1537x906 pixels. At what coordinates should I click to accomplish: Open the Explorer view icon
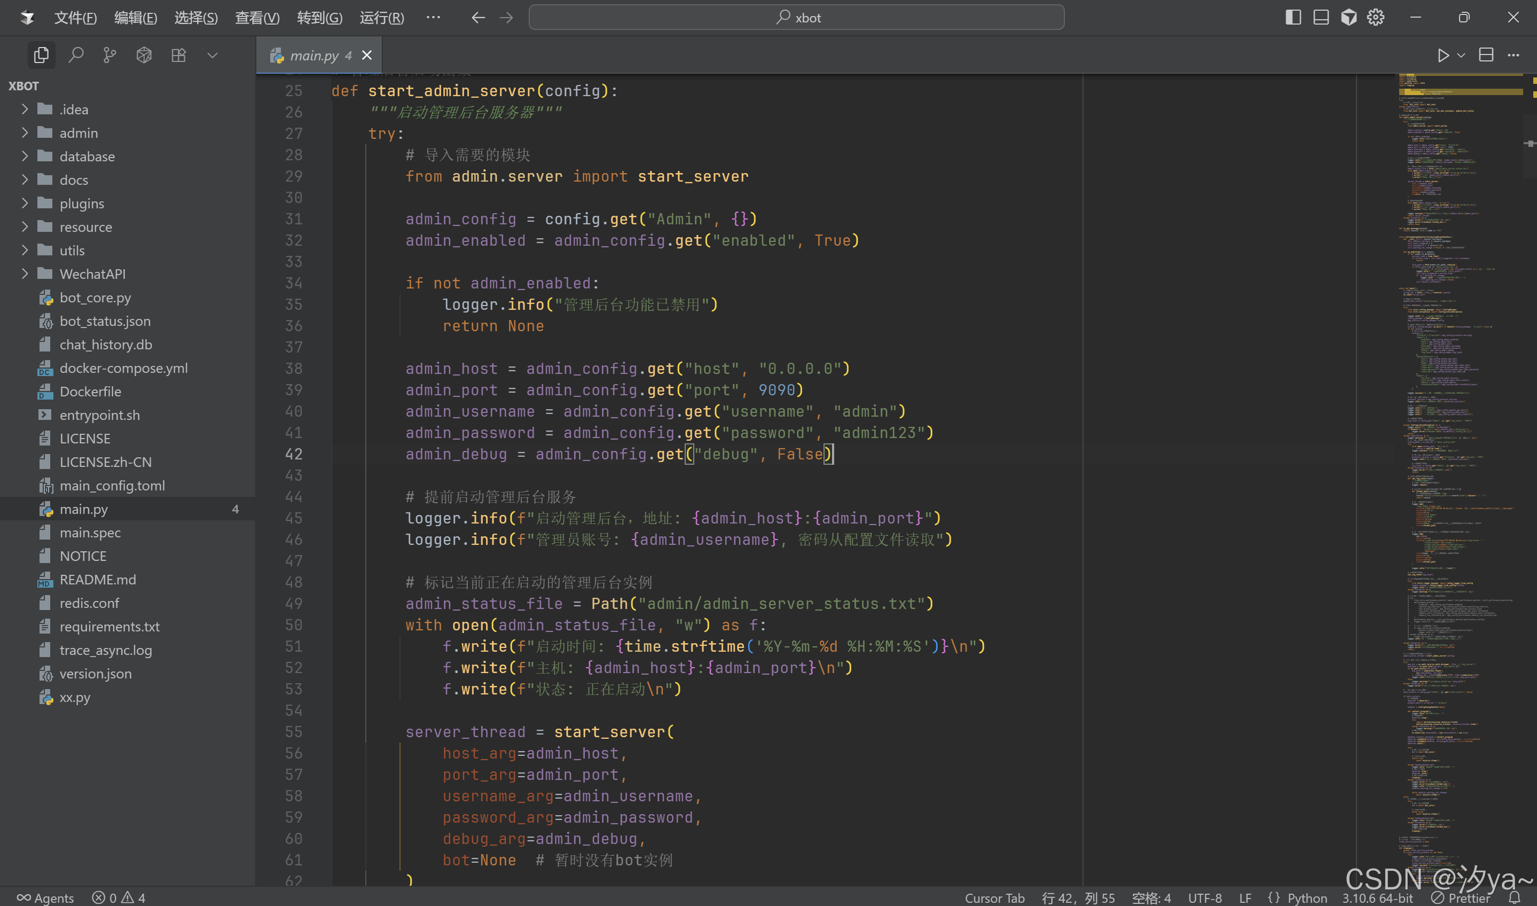[x=41, y=55]
